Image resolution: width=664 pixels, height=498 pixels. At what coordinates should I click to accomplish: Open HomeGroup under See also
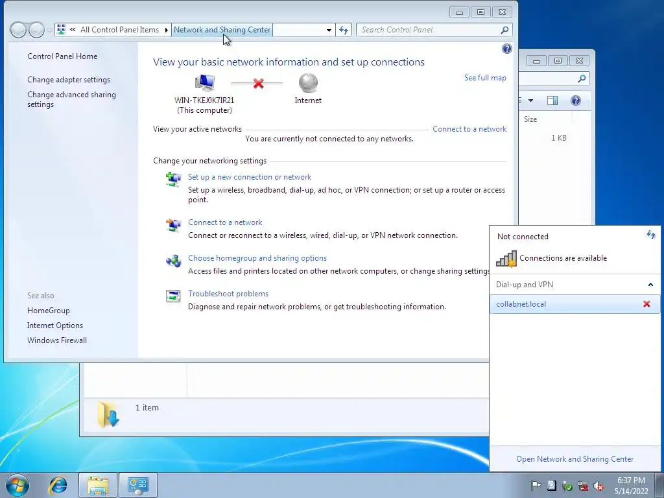pyautogui.click(x=48, y=311)
